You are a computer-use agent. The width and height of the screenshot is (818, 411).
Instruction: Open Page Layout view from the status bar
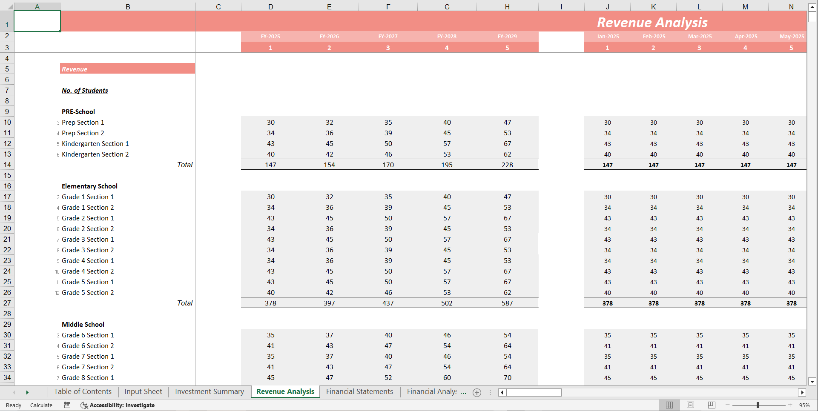click(690, 405)
